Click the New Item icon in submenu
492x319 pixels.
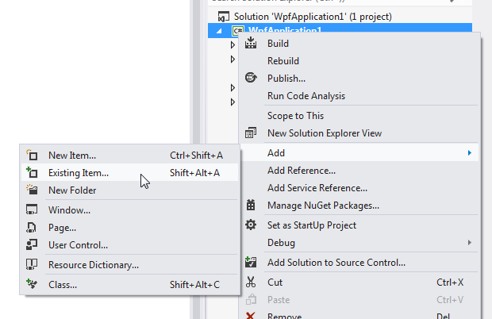(x=33, y=155)
